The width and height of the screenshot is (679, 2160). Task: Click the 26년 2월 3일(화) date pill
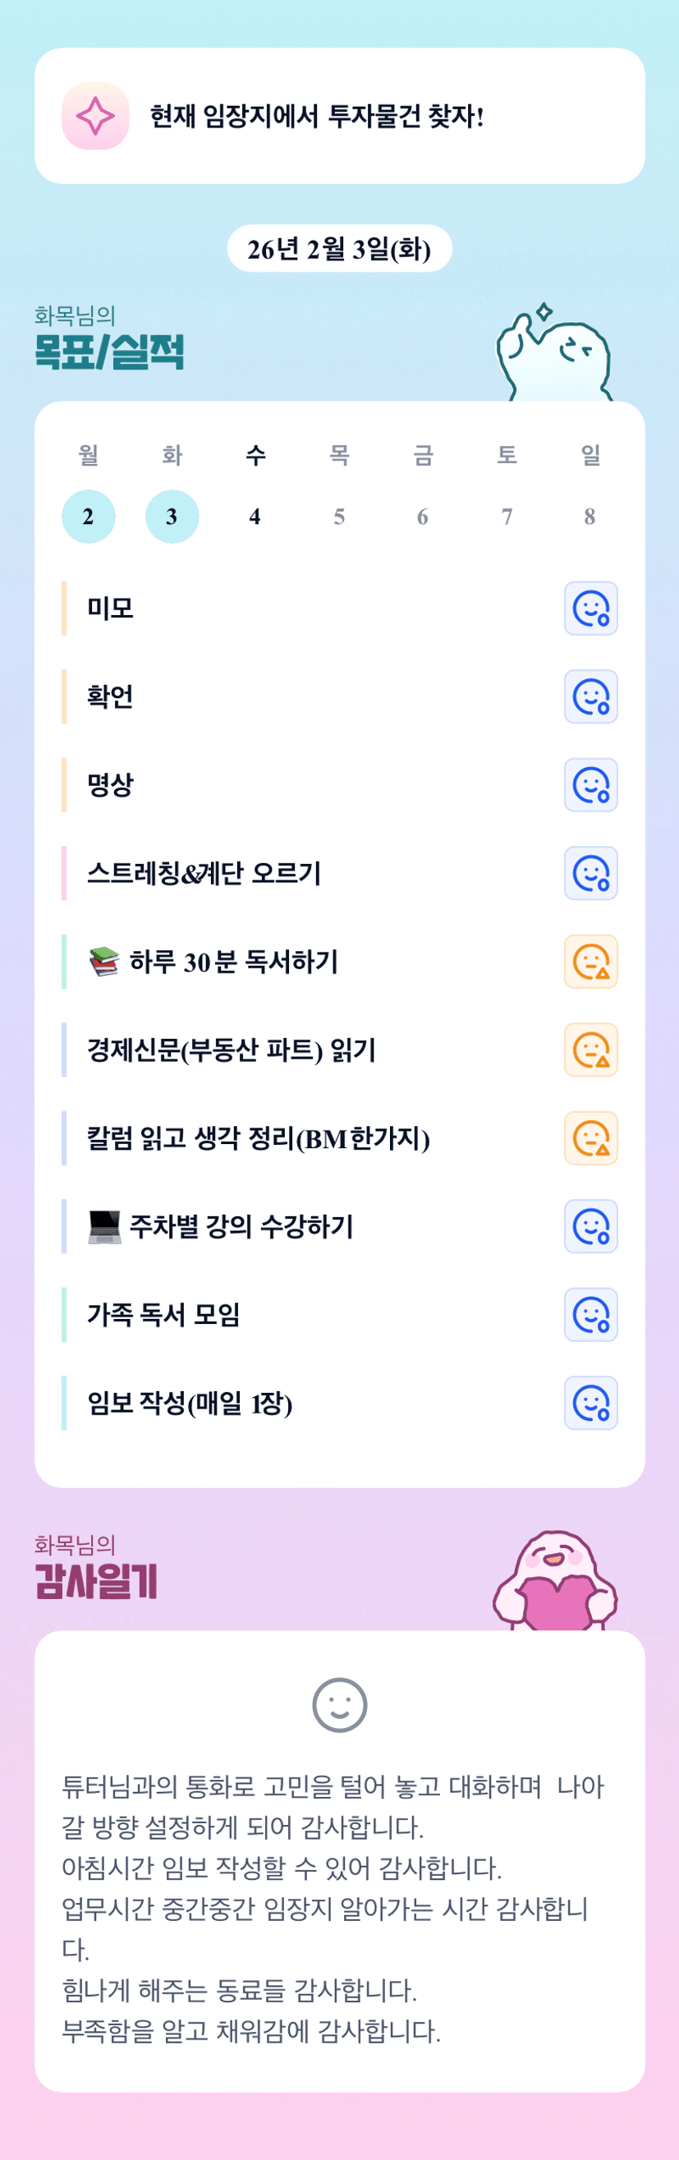click(x=340, y=249)
